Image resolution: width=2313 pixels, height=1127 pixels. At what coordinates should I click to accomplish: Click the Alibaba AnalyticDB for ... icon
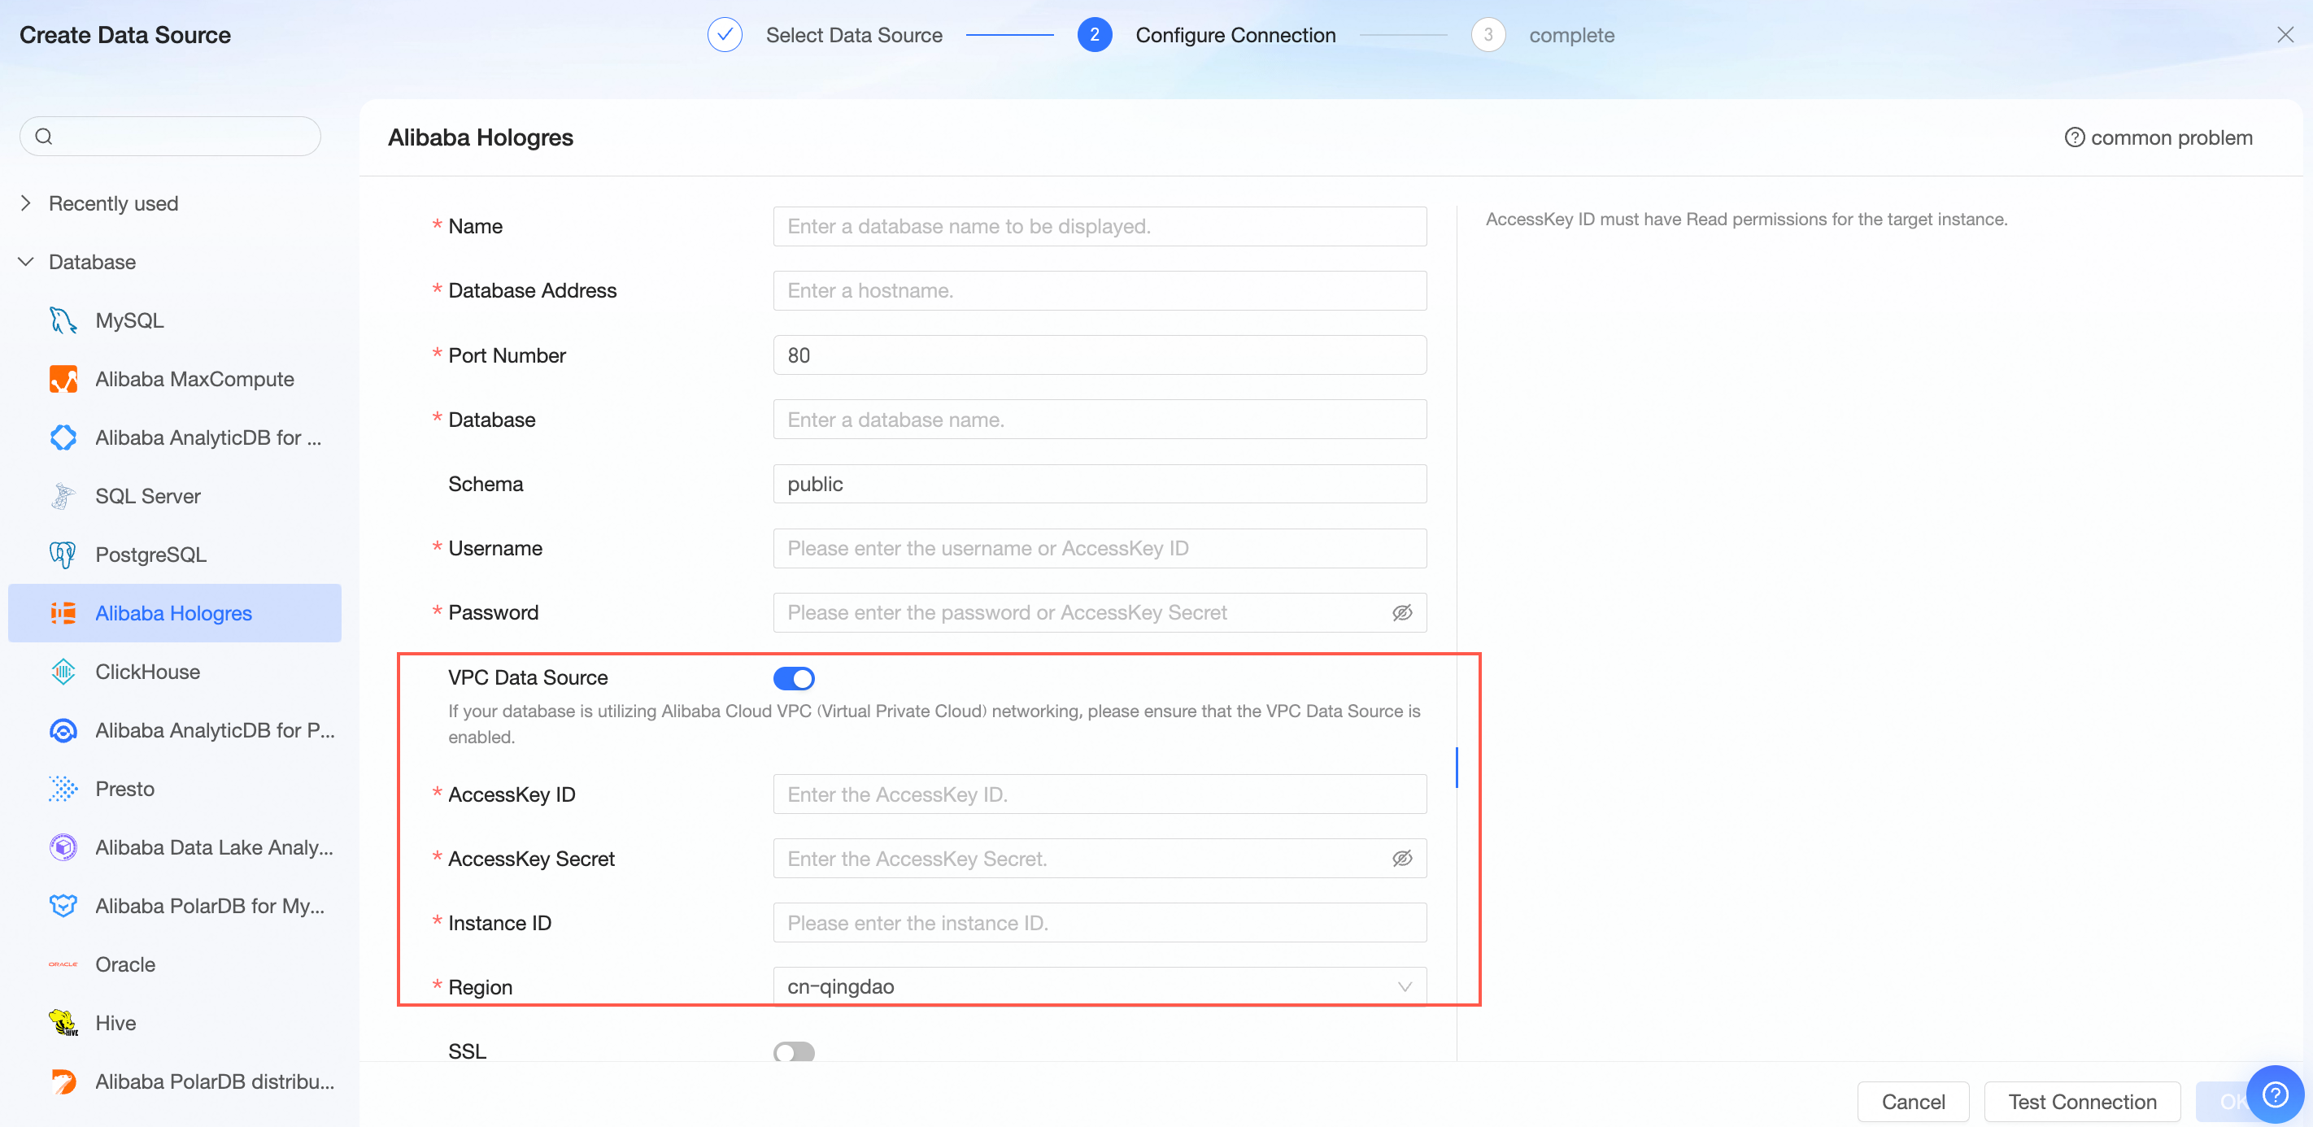pos(63,437)
